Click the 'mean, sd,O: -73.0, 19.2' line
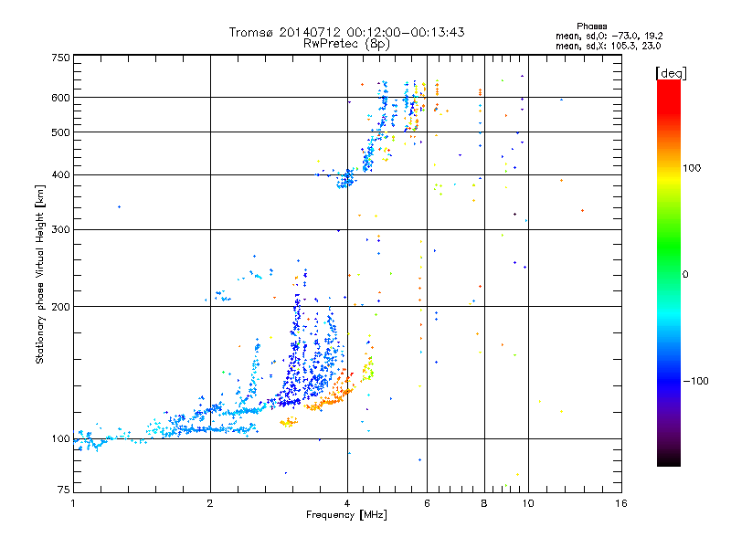The width and height of the screenshot is (731, 548). 609,36
